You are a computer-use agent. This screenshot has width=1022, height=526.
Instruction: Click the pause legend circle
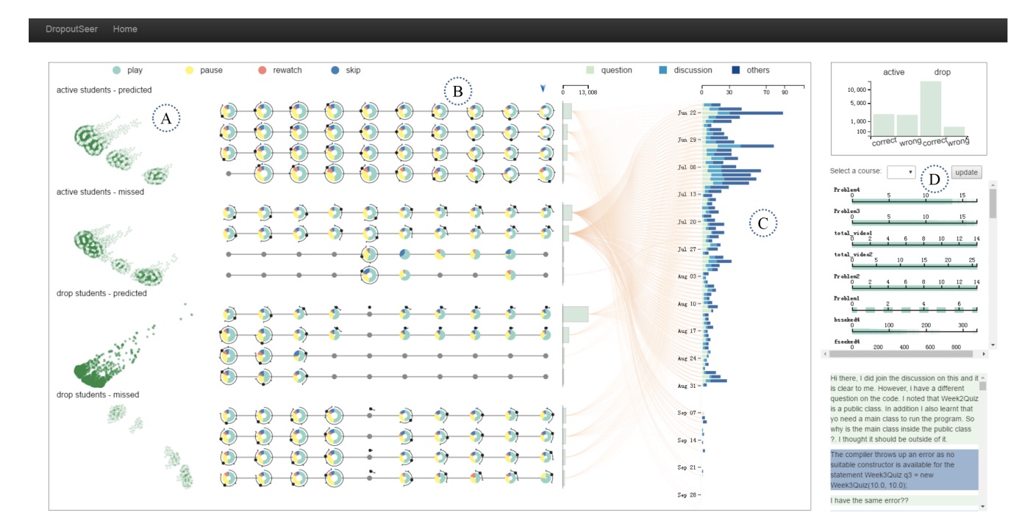point(190,71)
